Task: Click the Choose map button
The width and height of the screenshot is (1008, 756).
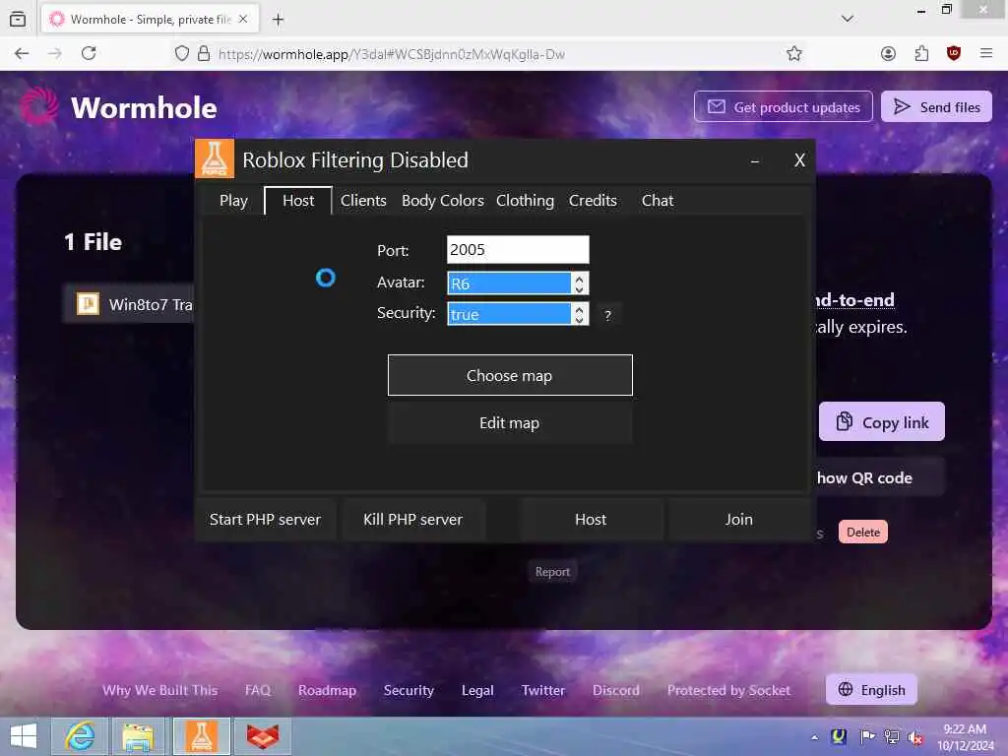Action: pos(510,375)
